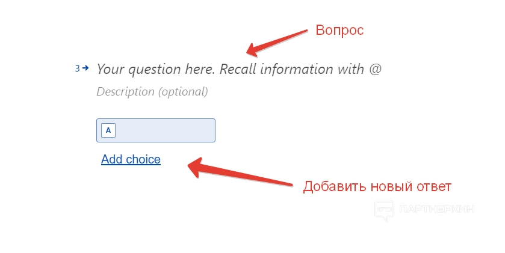Click the "@" symbol in the question placeholder
This screenshot has width=505, height=253.
pyautogui.click(x=375, y=69)
